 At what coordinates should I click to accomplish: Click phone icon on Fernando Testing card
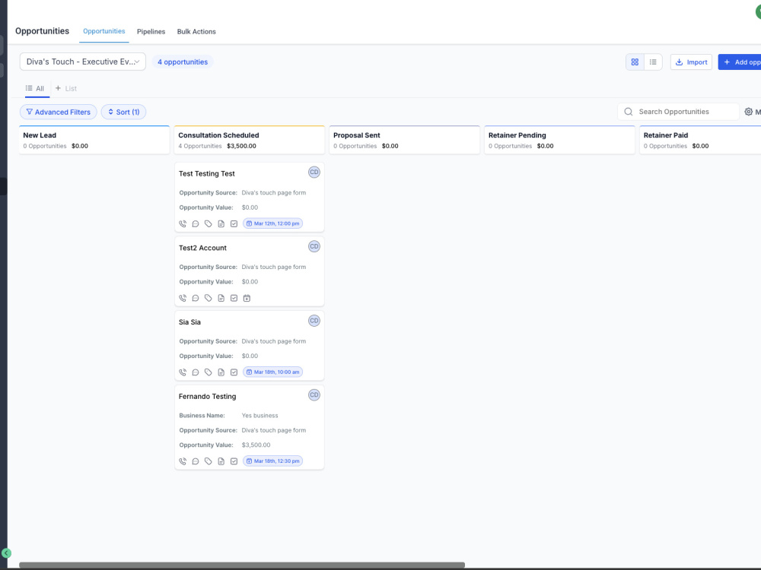point(183,461)
